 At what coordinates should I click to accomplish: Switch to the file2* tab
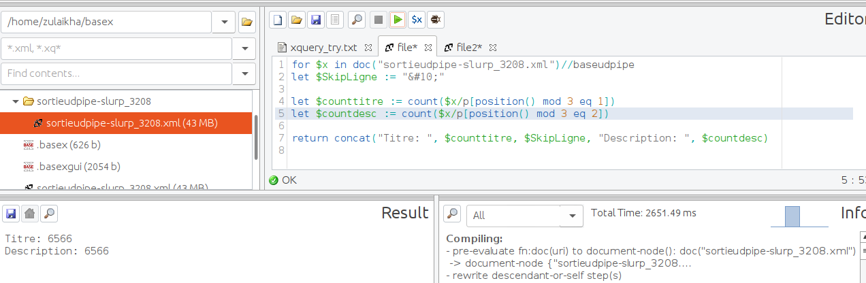point(468,48)
